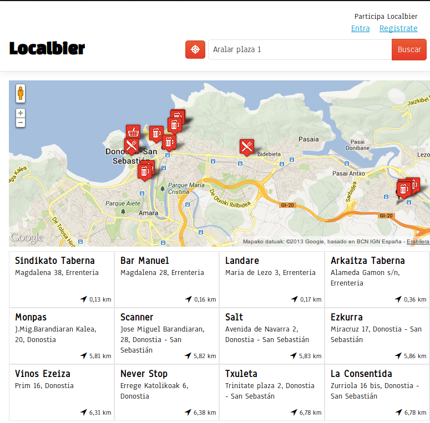This screenshot has height=423, width=430.
Task: Click the address search input field
Action: 300,49
